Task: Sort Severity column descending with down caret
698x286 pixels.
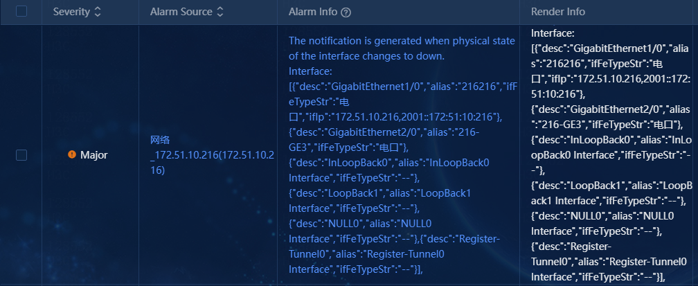Action: coord(98,15)
